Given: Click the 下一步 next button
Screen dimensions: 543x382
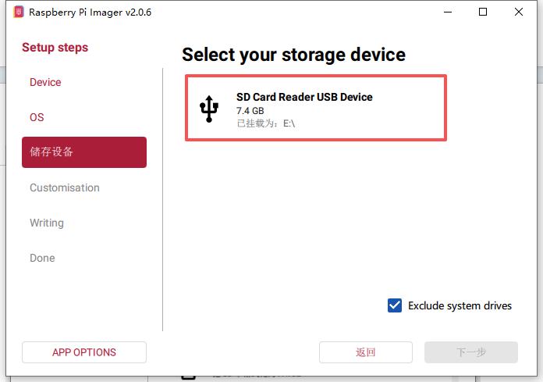Looking at the screenshot, I should tap(470, 352).
